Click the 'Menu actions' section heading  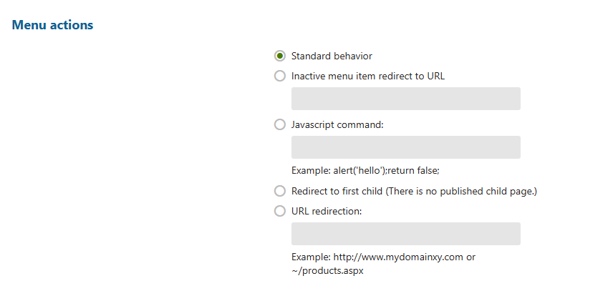[52, 25]
